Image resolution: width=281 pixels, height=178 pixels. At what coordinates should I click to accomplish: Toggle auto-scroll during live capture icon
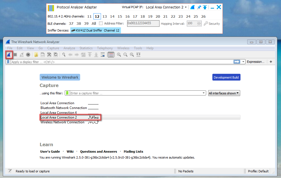(103, 55)
